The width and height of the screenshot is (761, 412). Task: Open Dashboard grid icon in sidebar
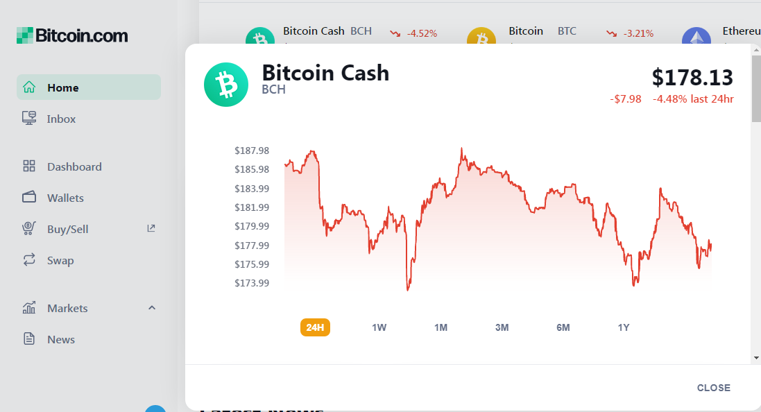point(29,166)
